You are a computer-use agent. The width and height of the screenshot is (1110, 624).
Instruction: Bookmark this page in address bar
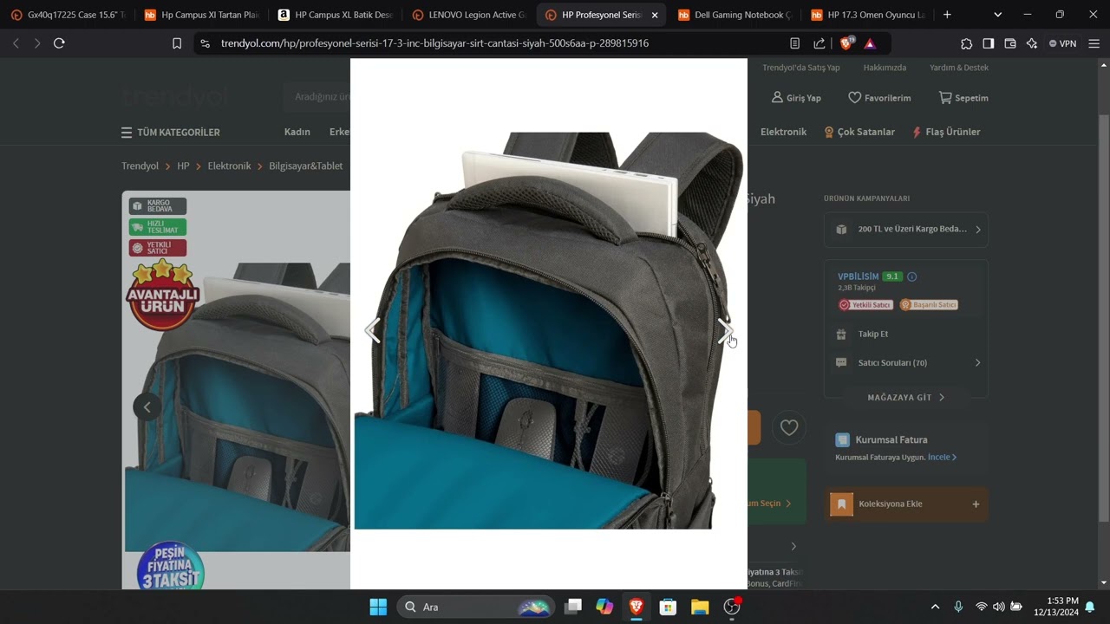177,43
